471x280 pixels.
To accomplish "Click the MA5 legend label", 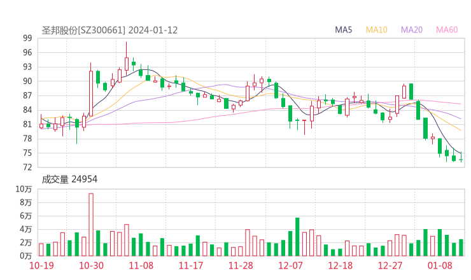I will [343, 30].
